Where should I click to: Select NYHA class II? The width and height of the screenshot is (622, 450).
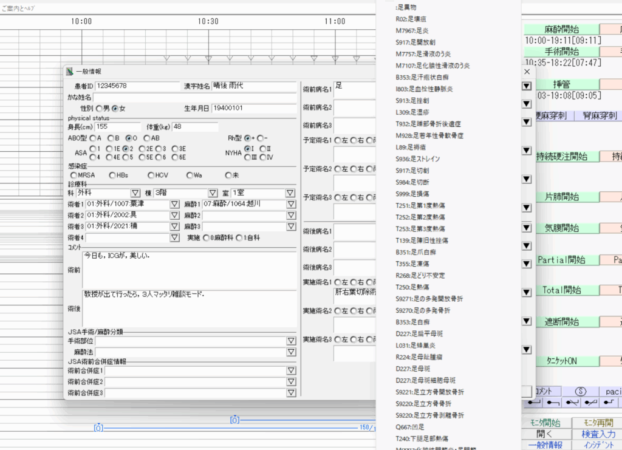click(x=262, y=148)
